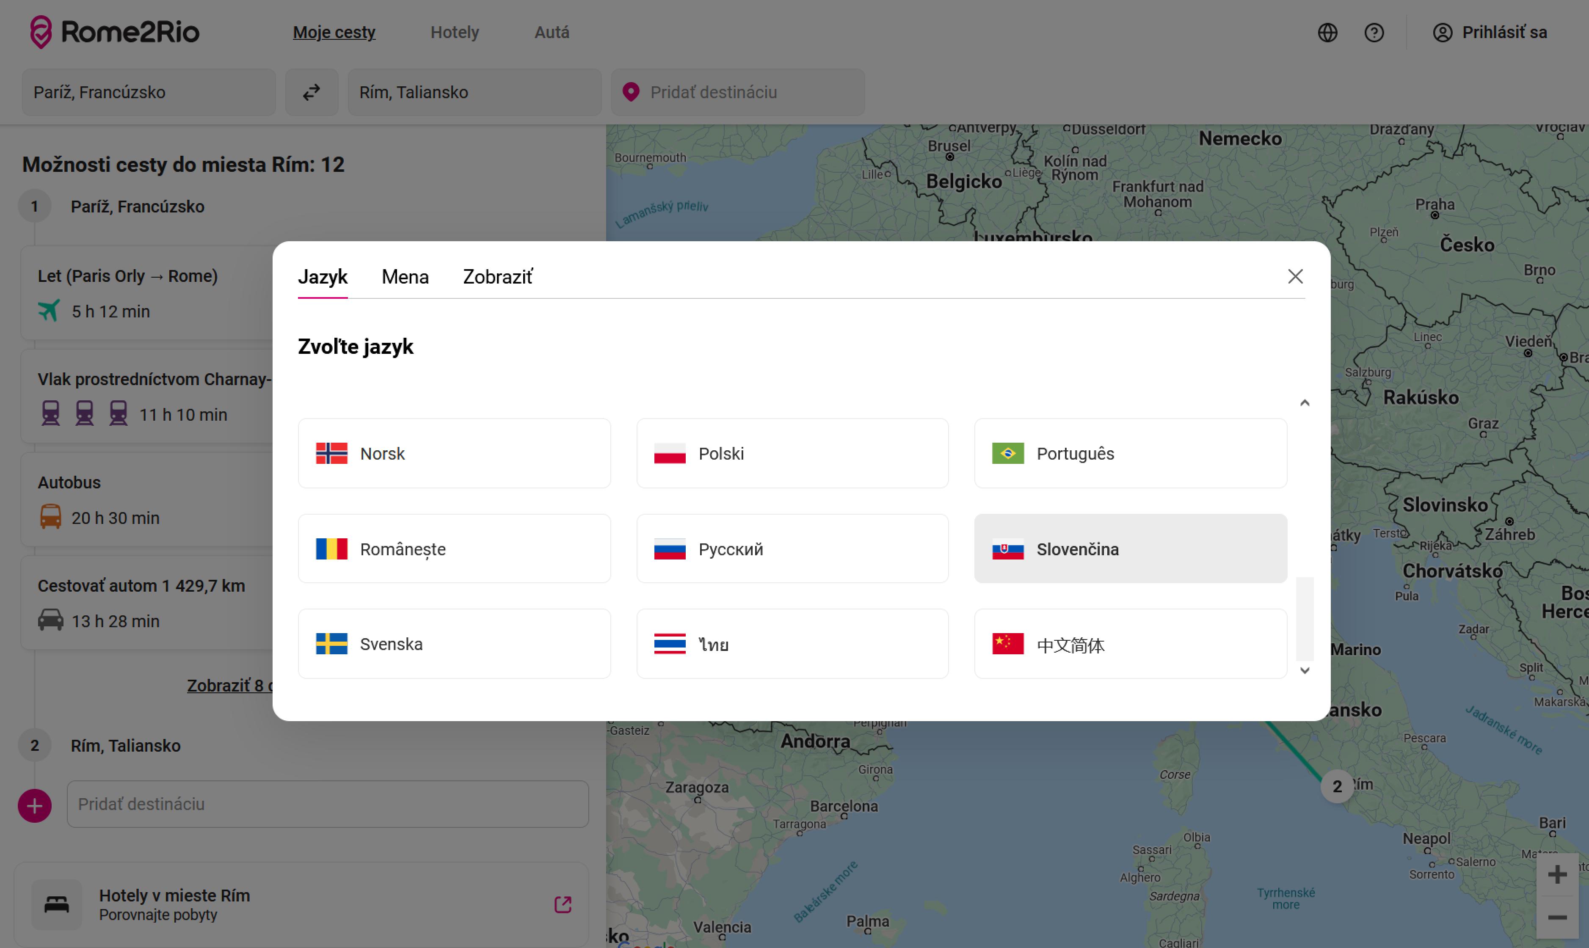Choose Polski as the language
The width and height of the screenshot is (1589, 948).
click(792, 454)
